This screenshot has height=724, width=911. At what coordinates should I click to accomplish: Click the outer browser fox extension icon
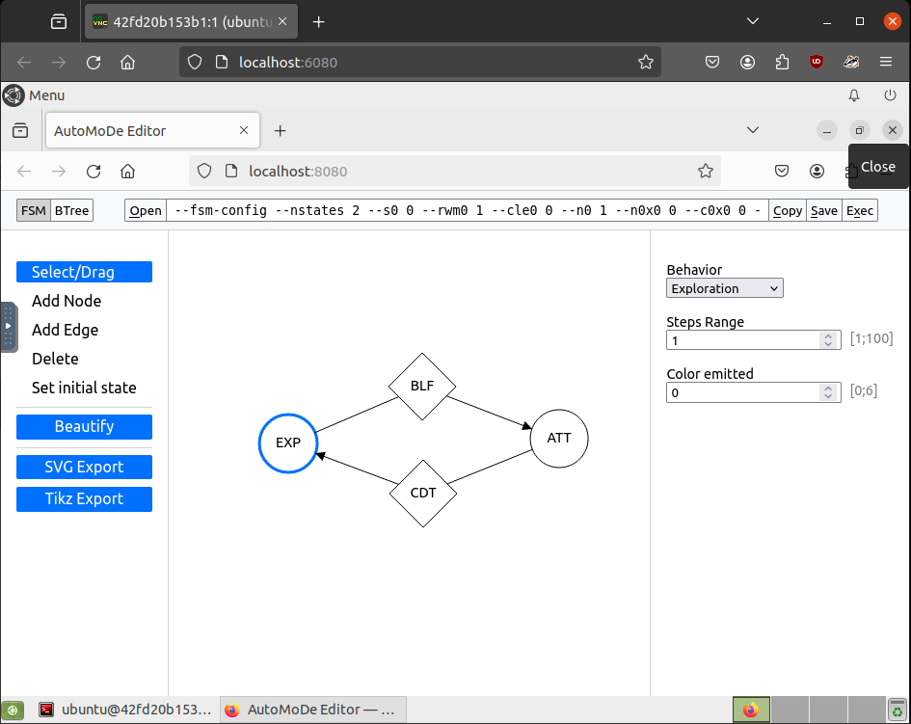851,62
